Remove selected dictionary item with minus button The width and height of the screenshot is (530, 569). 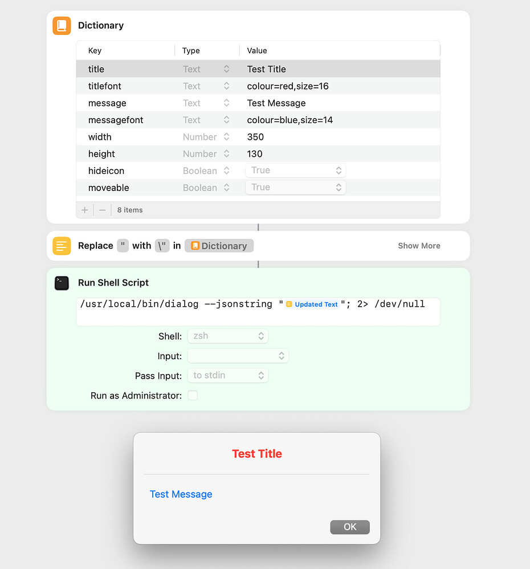(x=101, y=210)
